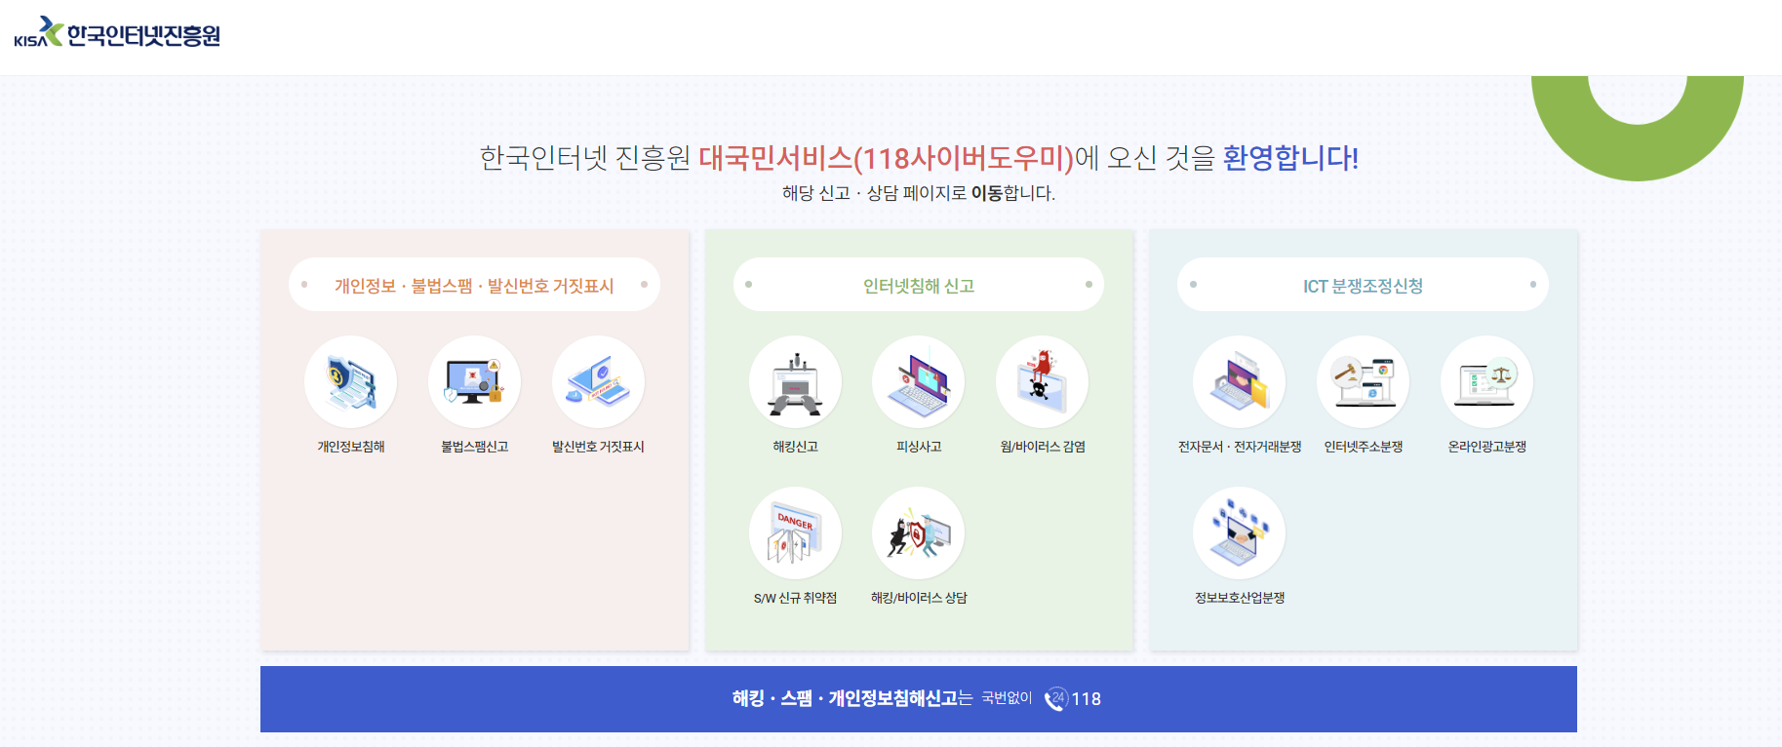Click the 인터넷주소분쟁 text label
The image size is (1782, 747).
tap(1364, 447)
